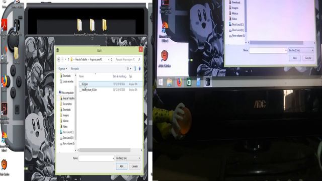Toggle the preview pane icon in the Abrir dialog
Image resolution: width=322 pixels, height=181 pixels.
coord(135,68)
